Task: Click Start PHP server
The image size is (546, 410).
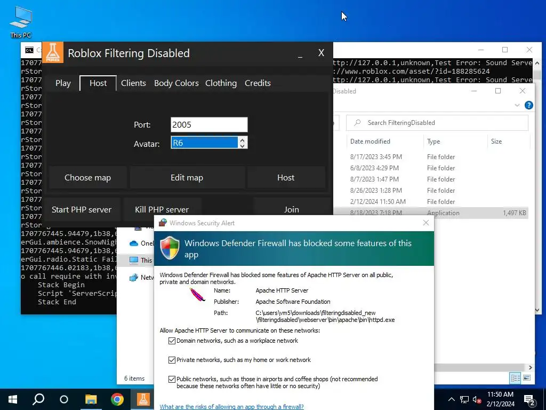Action: [82, 209]
